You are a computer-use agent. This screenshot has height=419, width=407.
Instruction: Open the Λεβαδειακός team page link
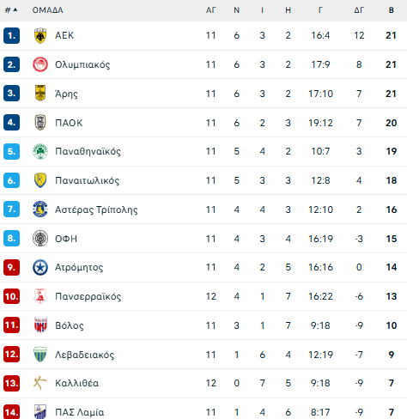pos(85,355)
